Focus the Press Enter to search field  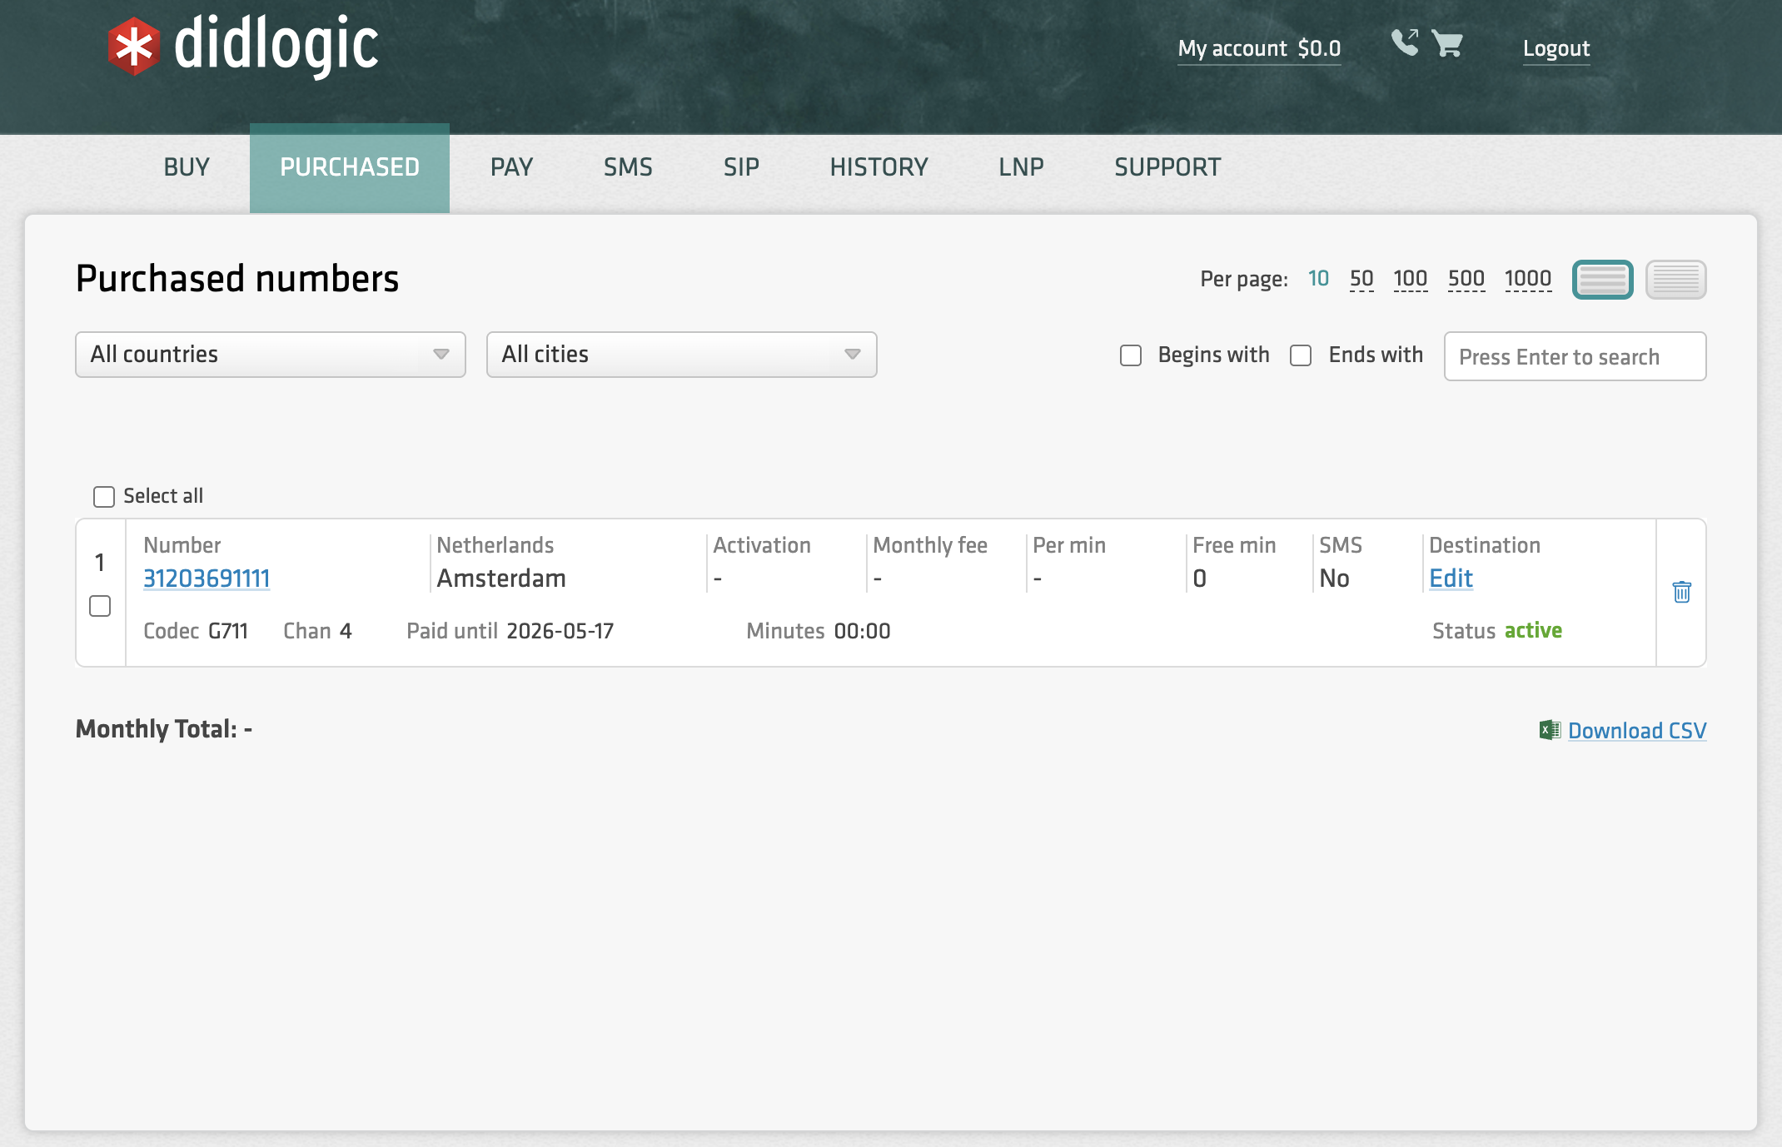point(1574,356)
